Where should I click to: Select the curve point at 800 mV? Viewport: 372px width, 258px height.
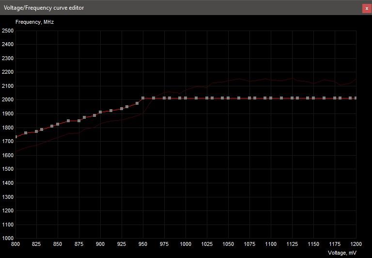click(15, 137)
